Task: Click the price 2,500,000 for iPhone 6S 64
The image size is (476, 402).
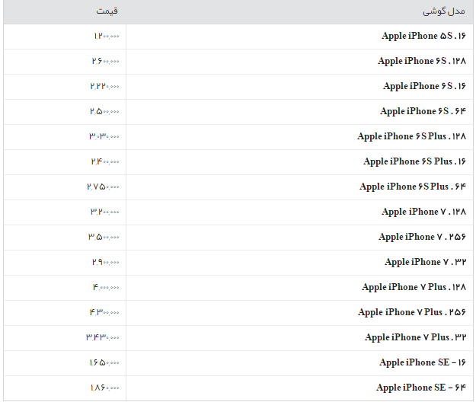Action: [x=104, y=112]
